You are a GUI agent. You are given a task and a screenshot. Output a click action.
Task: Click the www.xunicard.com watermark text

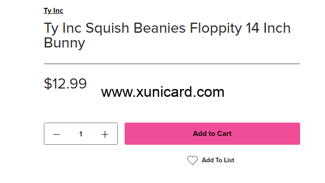(162, 92)
